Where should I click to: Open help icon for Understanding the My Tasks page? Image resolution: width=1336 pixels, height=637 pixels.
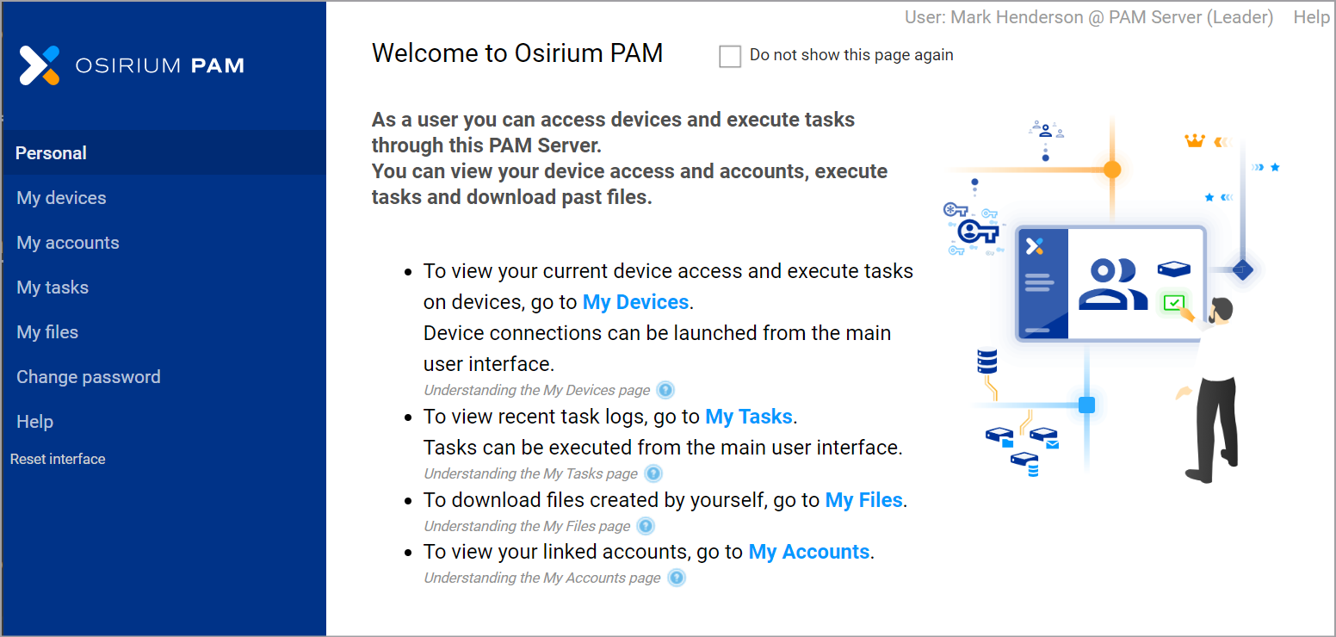point(653,473)
